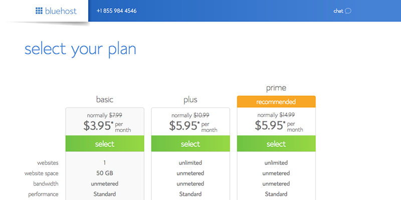Select the plus plan green button
The height and width of the screenshot is (200, 401).
[x=190, y=143]
